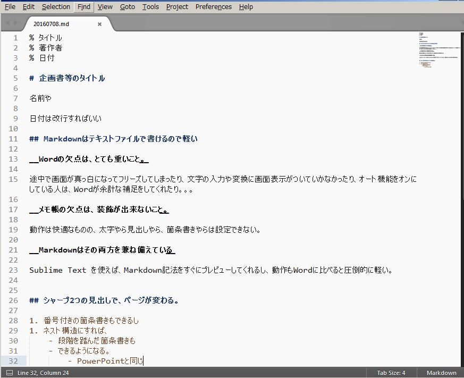The width and height of the screenshot is (464, 378).
Task: Open the File menu
Action: (10, 6)
